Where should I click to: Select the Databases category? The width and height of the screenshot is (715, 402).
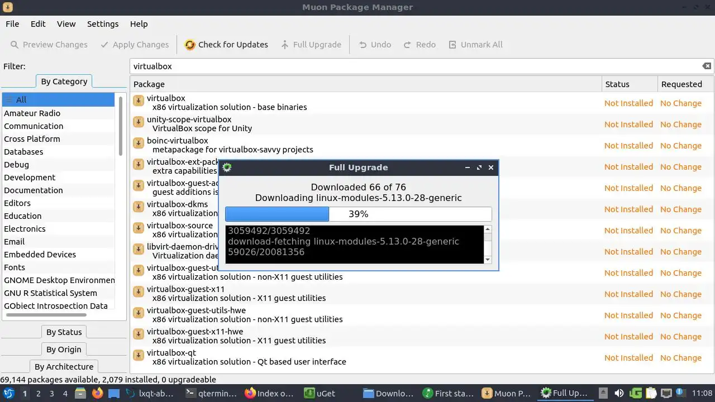click(x=58, y=151)
